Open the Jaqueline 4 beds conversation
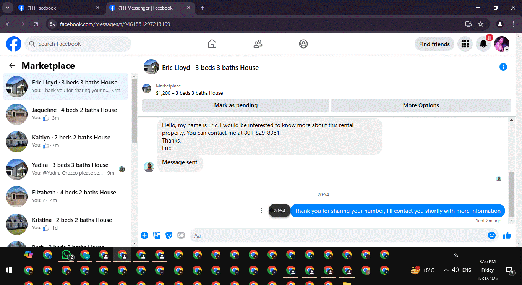 [x=66, y=114]
